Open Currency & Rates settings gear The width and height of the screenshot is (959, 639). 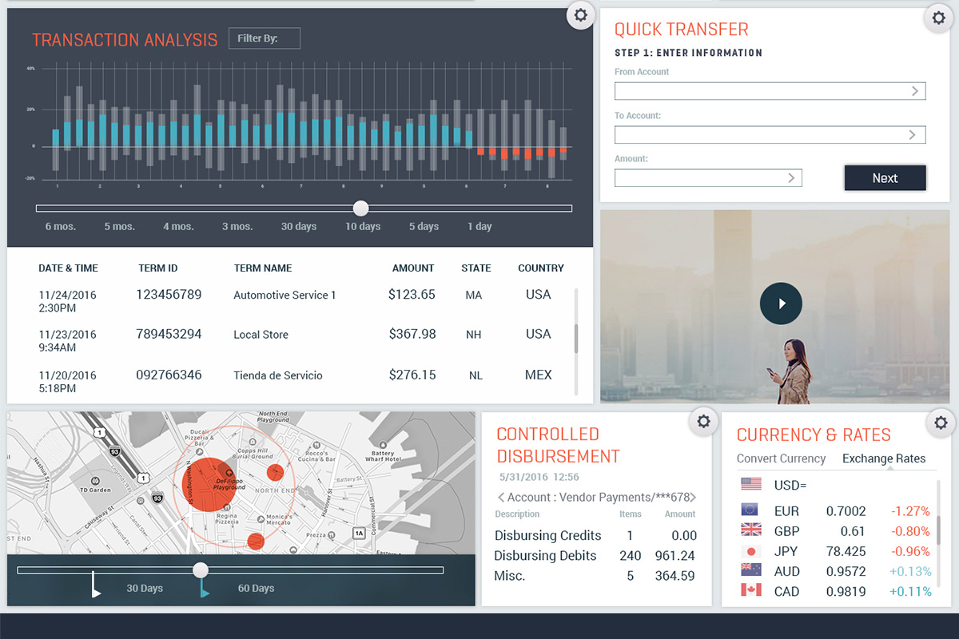[x=940, y=423]
